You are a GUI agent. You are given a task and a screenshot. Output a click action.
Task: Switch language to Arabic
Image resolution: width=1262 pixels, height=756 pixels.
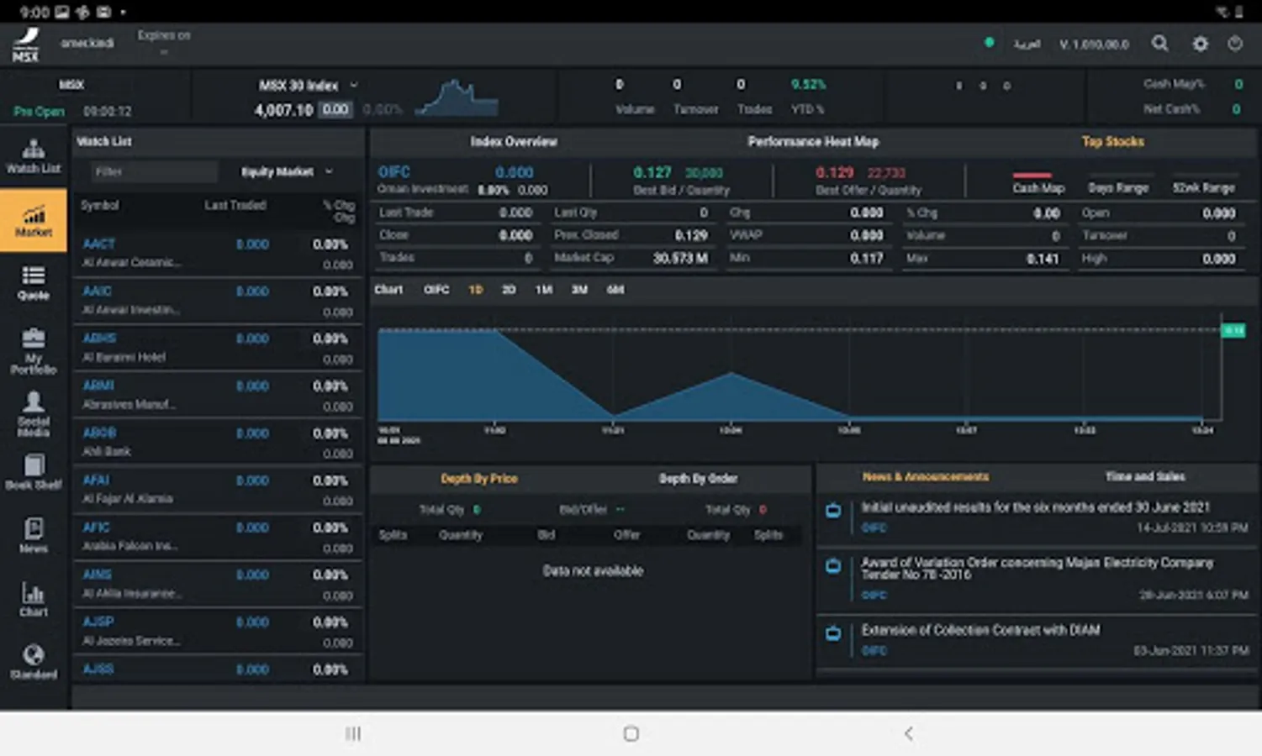[x=1027, y=44]
